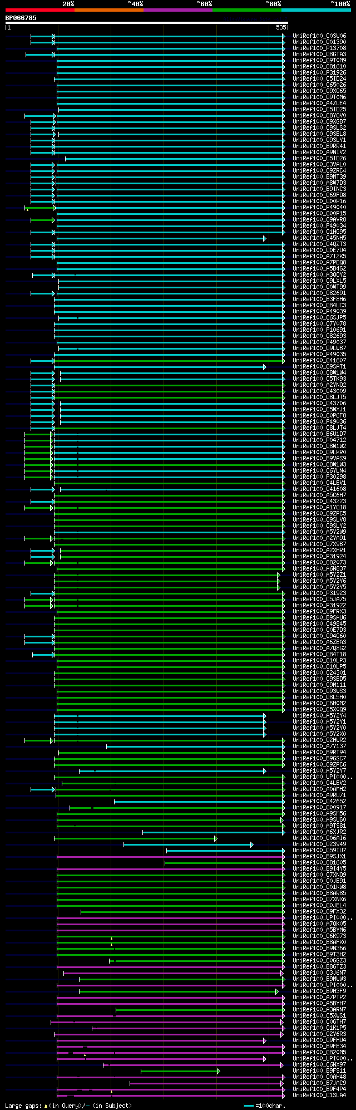Click the label UniRef100_A8W7D3
The width and height of the screenshot is (356, 1110).
[319, 183]
